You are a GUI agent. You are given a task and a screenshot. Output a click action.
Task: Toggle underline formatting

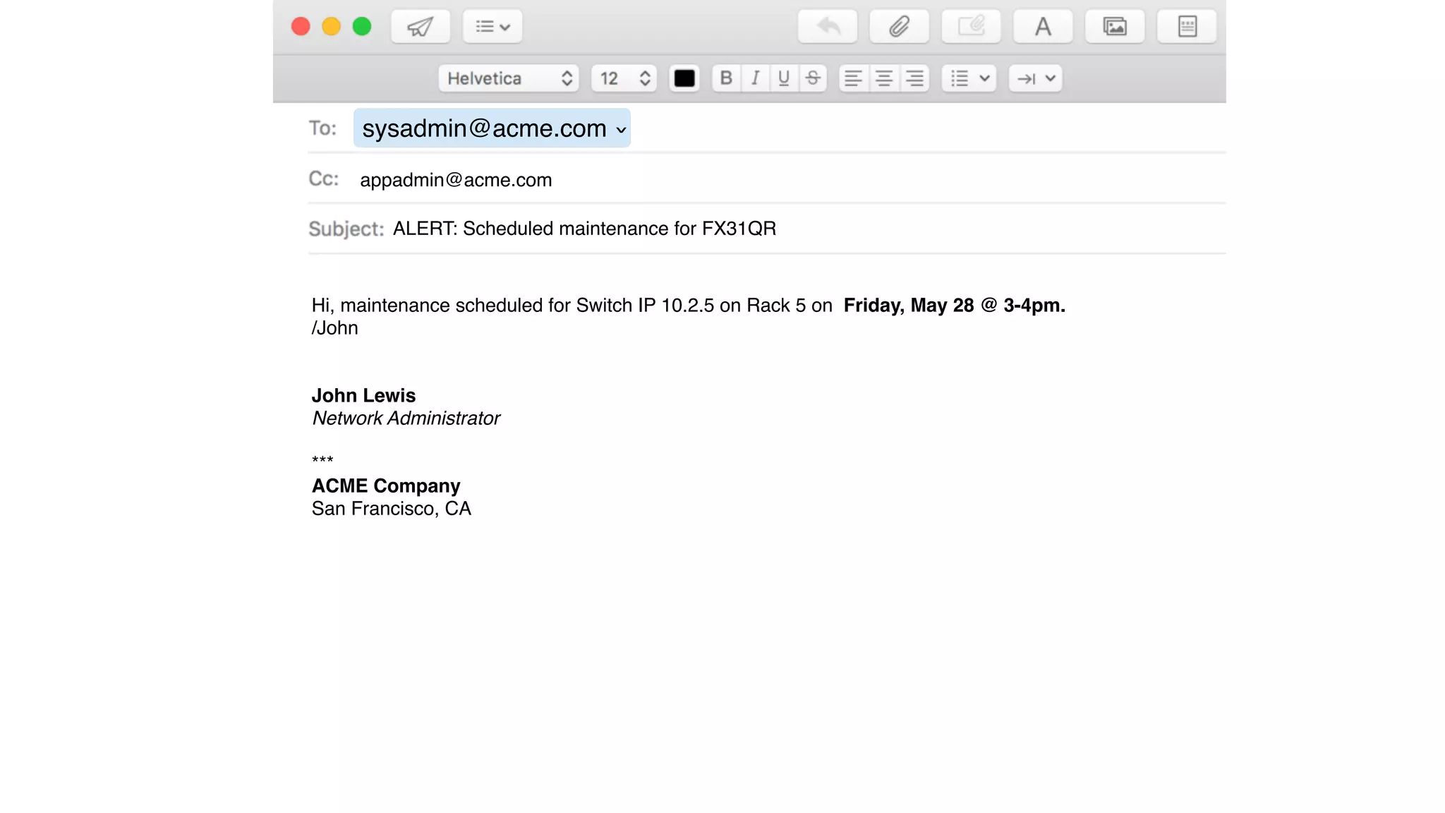click(x=784, y=78)
